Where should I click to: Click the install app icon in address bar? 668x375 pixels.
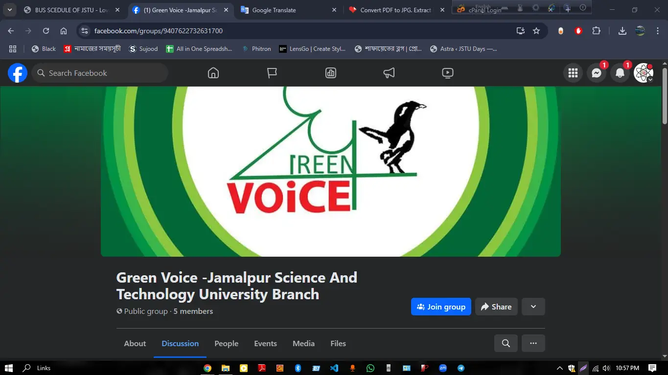click(x=521, y=31)
